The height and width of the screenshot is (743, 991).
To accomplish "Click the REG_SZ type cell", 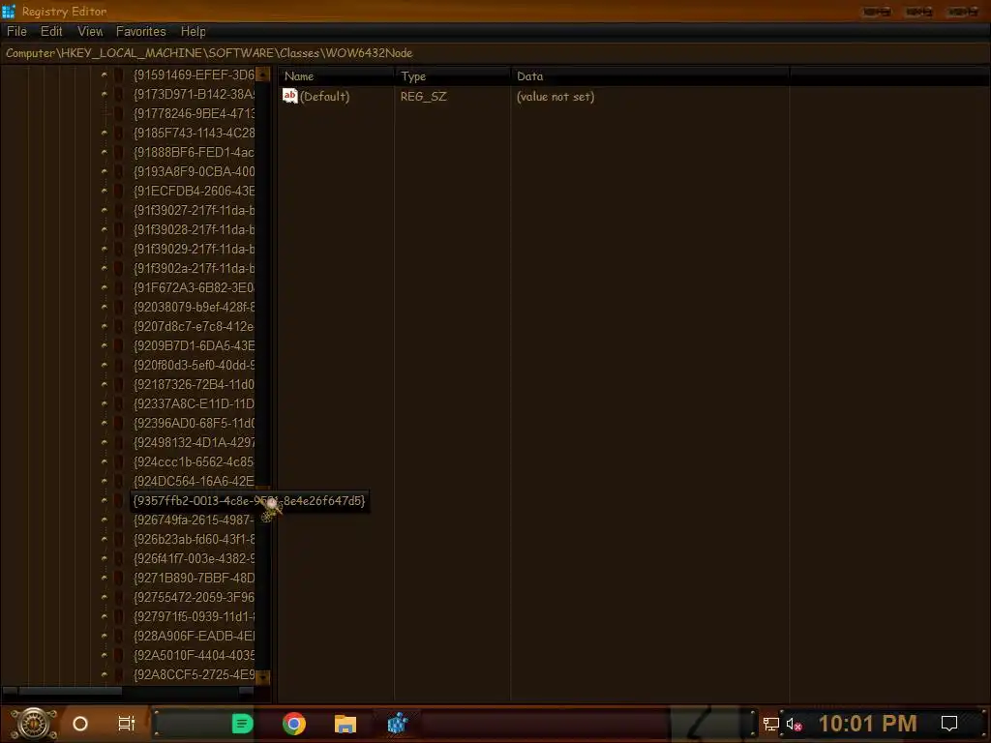I will click(x=423, y=97).
